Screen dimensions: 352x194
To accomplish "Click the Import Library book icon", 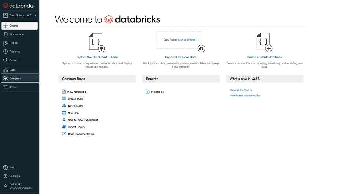I will (64, 127).
